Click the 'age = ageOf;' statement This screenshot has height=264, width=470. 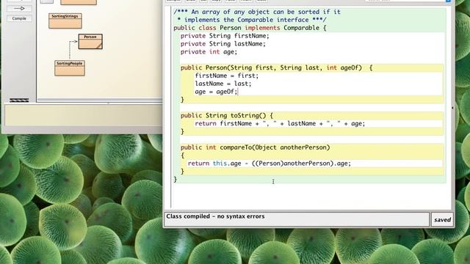(x=216, y=92)
